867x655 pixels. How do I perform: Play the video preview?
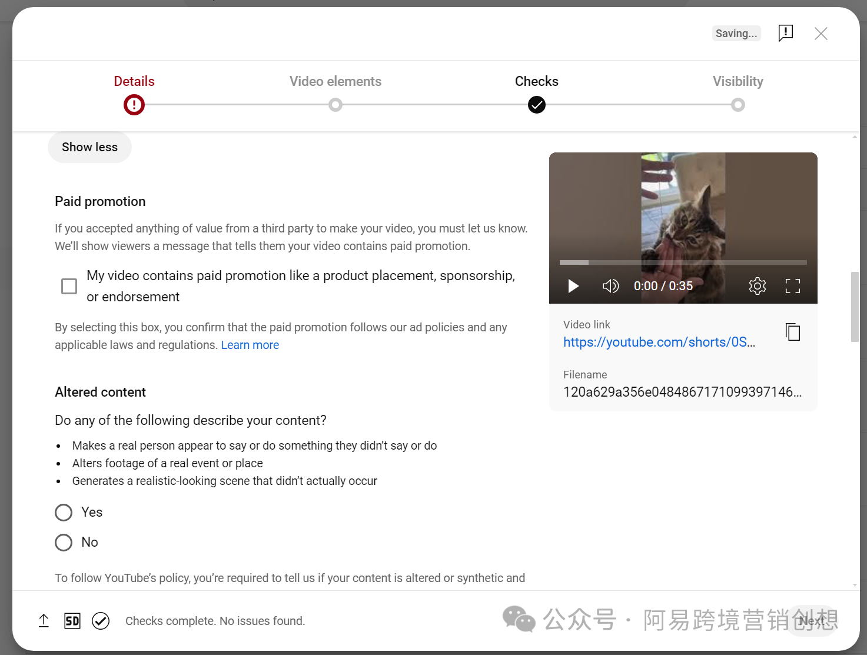click(573, 286)
